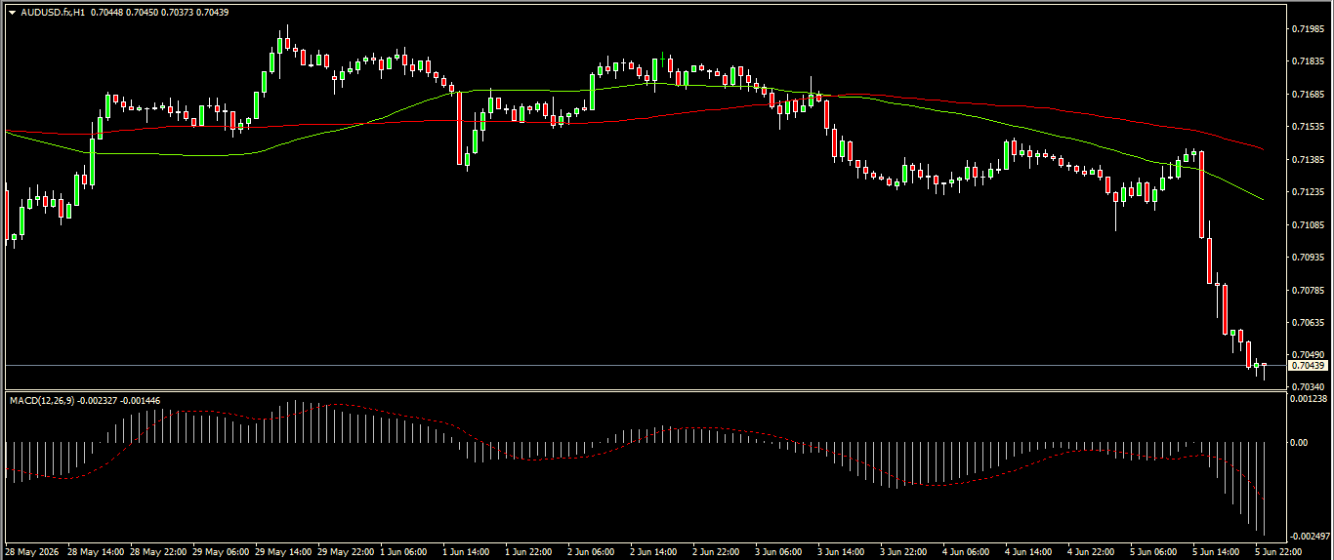Image resolution: width=1334 pixels, height=560 pixels.
Task: Click the 0.71085 price axis label
Action: 1307,225
